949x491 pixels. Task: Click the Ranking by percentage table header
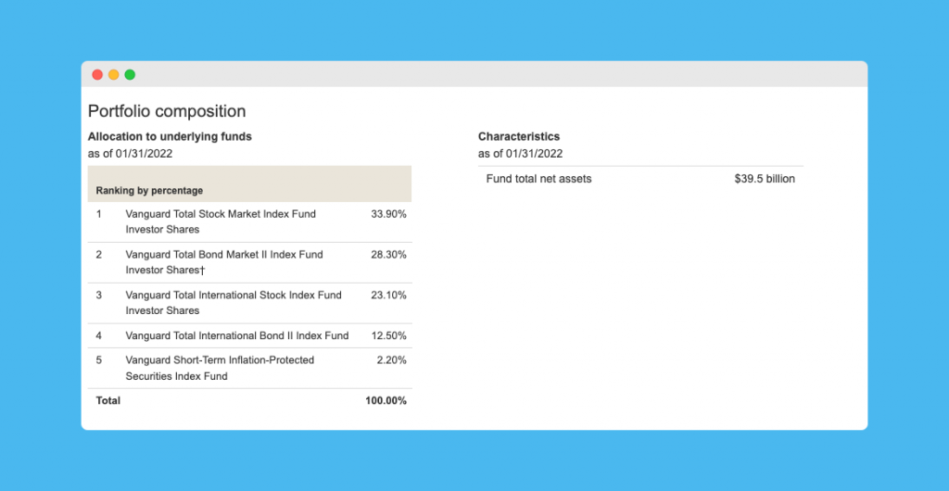(149, 191)
